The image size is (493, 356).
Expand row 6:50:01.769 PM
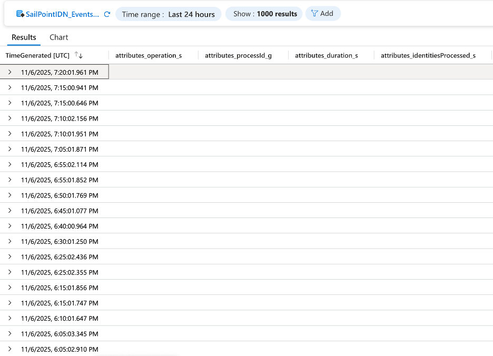tap(10, 195)
